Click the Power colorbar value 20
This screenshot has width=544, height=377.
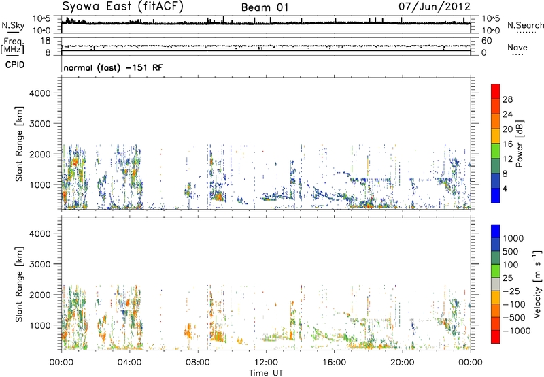click(507, 129)
